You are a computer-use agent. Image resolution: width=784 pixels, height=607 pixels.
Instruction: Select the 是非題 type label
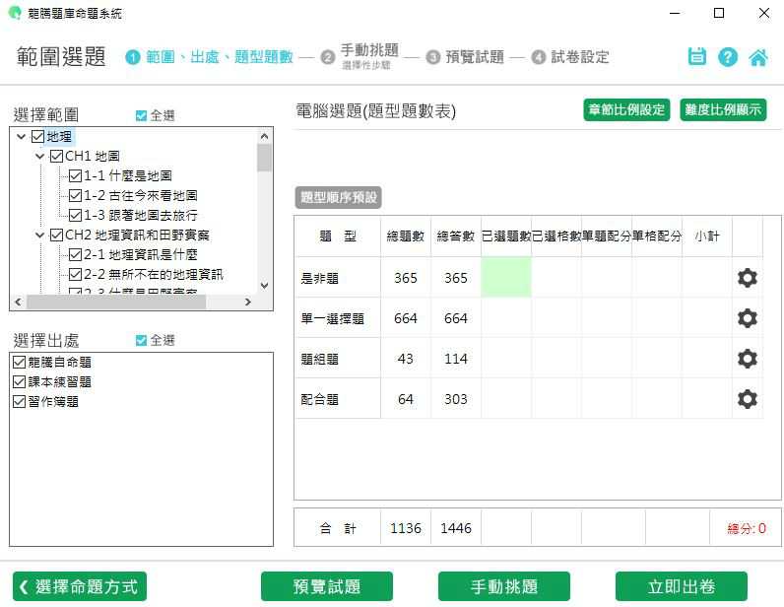coord(319,278)
